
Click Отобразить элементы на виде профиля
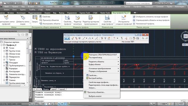coord(150,17)
